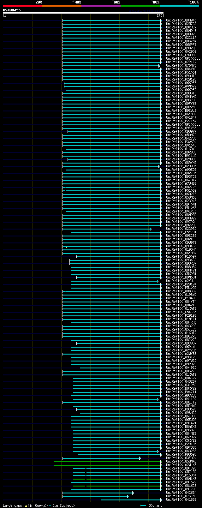The image size is (202, 508).
Task: Select hit label UniRef100_P16097
Action: [x=181, y=257]
